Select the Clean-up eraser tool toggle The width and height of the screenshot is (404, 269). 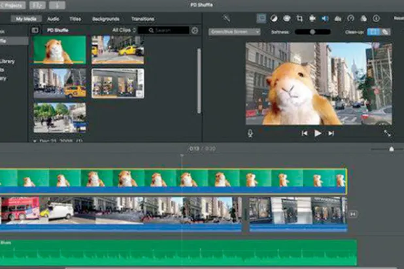[384, 31]
